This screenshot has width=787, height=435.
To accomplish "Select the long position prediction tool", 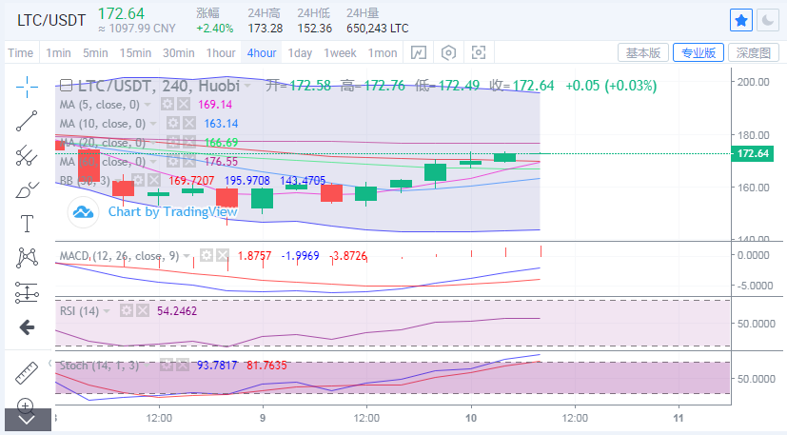I will tap(27, 292).
